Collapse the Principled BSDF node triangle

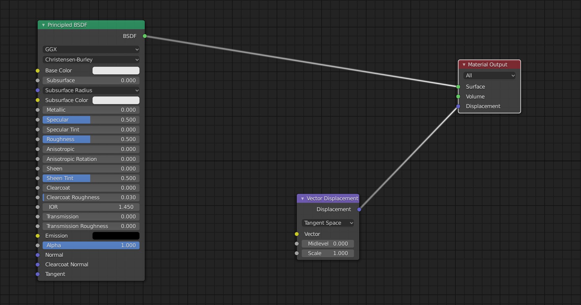tap(43, 25)
